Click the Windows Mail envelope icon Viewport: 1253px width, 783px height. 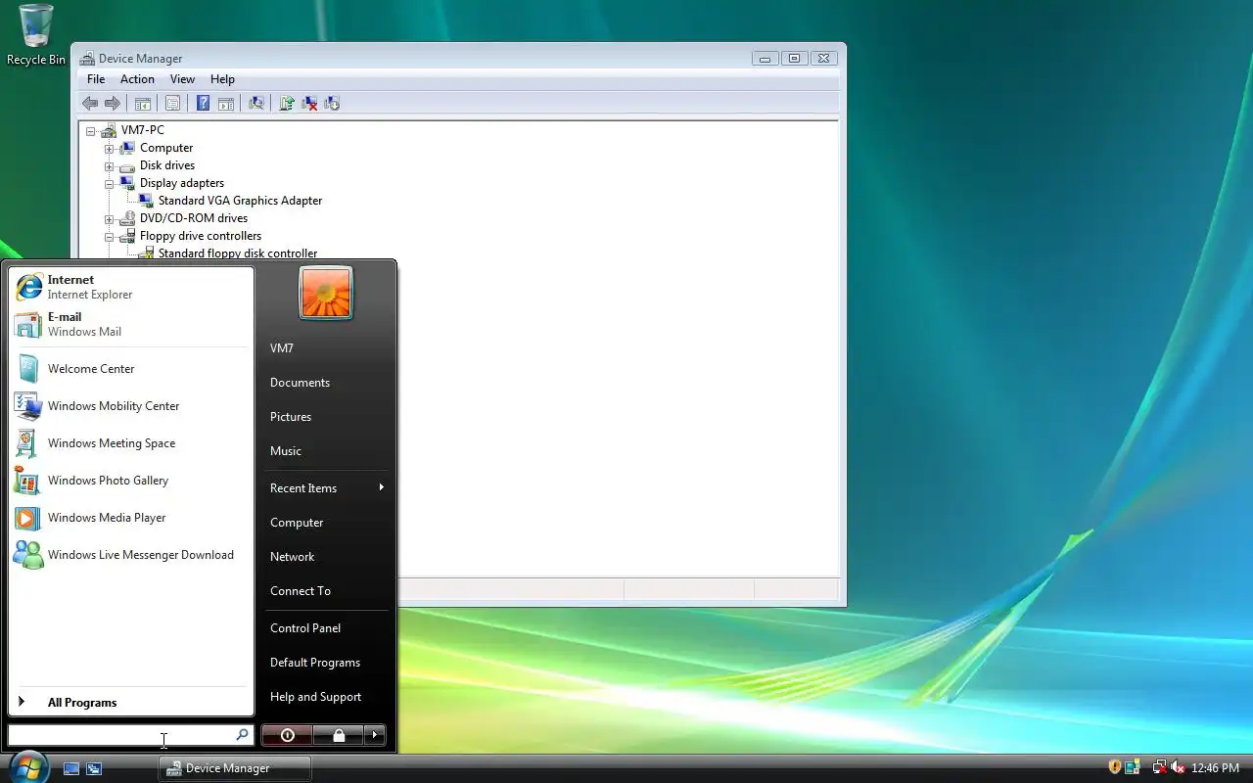29,324
